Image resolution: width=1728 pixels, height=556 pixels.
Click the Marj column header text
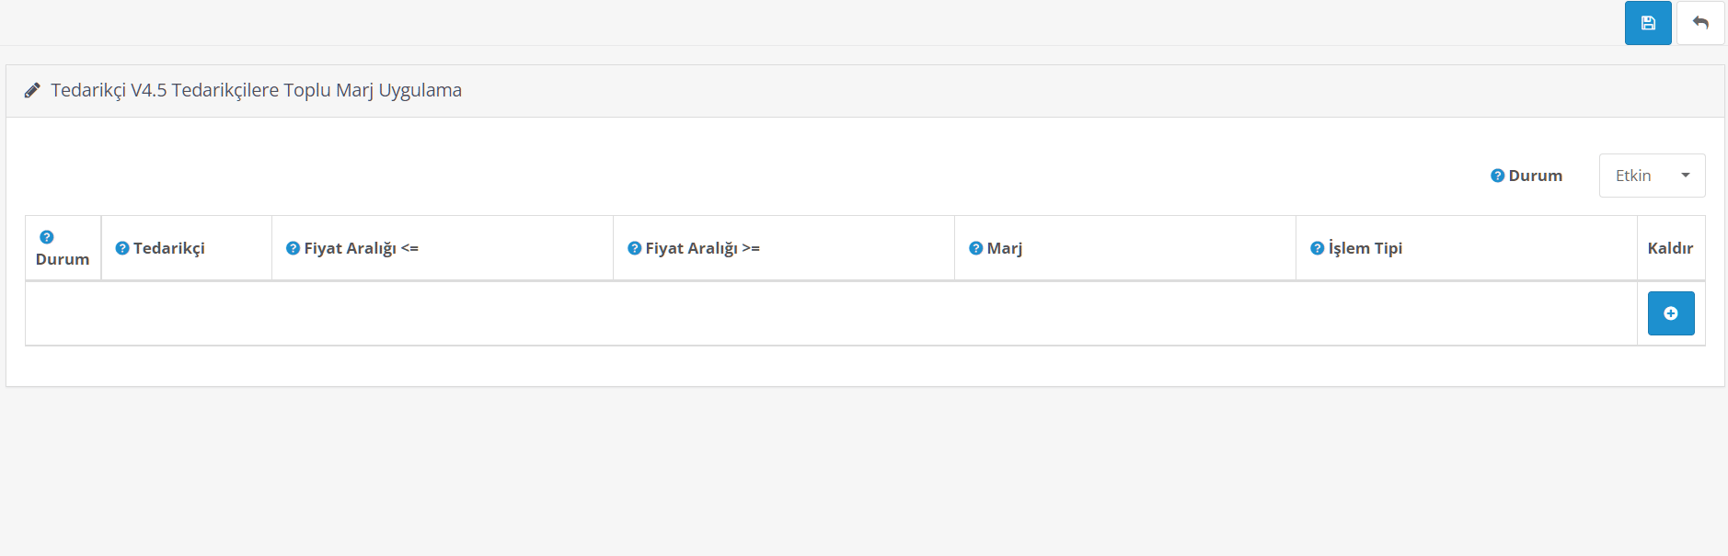tap(1005, 248)
